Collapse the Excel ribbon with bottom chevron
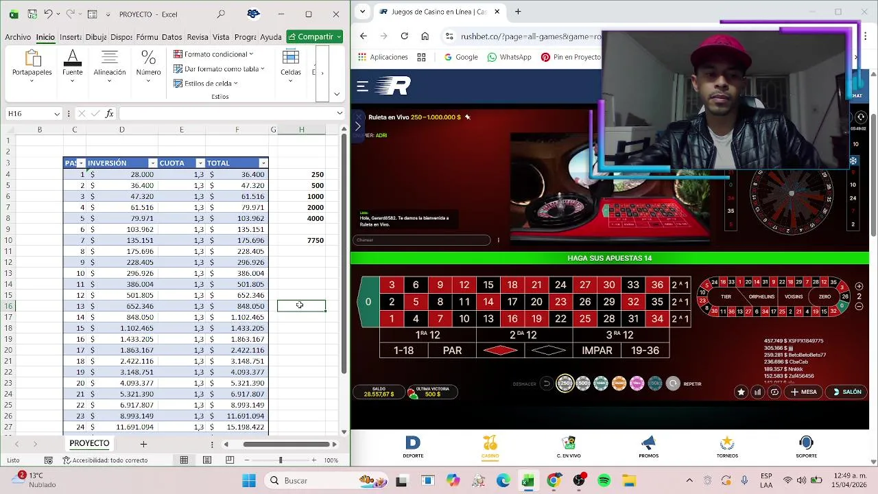878x494 pixels. click(x=336, y=94)
